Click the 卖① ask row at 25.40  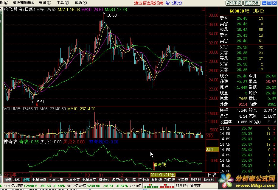coord(242,41)
